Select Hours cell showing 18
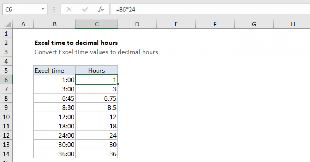 click(97, 126)
